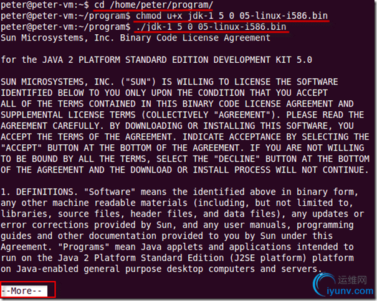377x301 pixels.
Task: Click the first 'peter@peter-vm:~$' prompt
Action: (45, 5)
